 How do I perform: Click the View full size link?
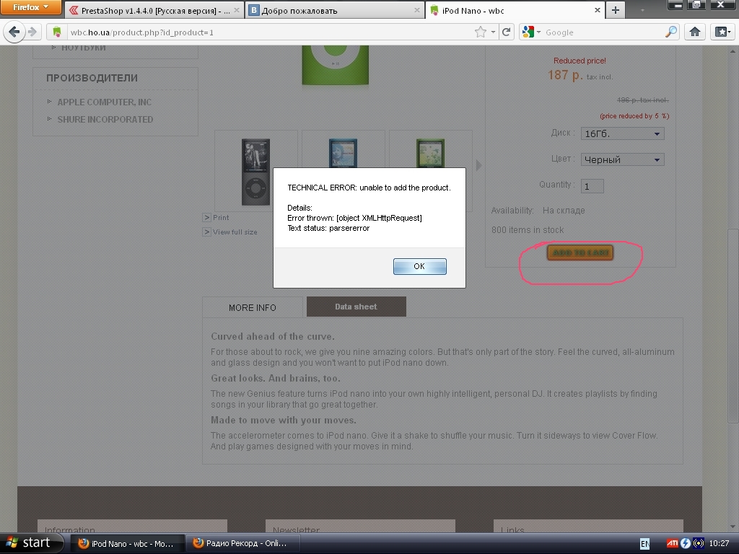[235, 232]
